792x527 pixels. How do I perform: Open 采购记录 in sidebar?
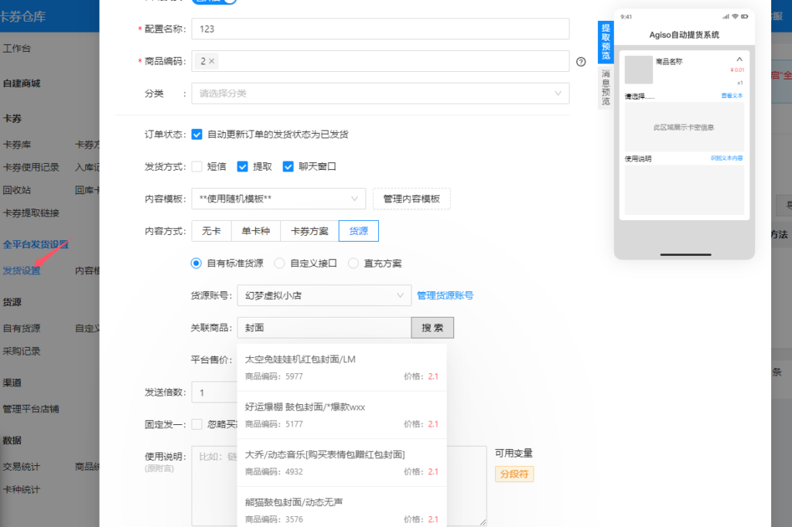(21, 351)
